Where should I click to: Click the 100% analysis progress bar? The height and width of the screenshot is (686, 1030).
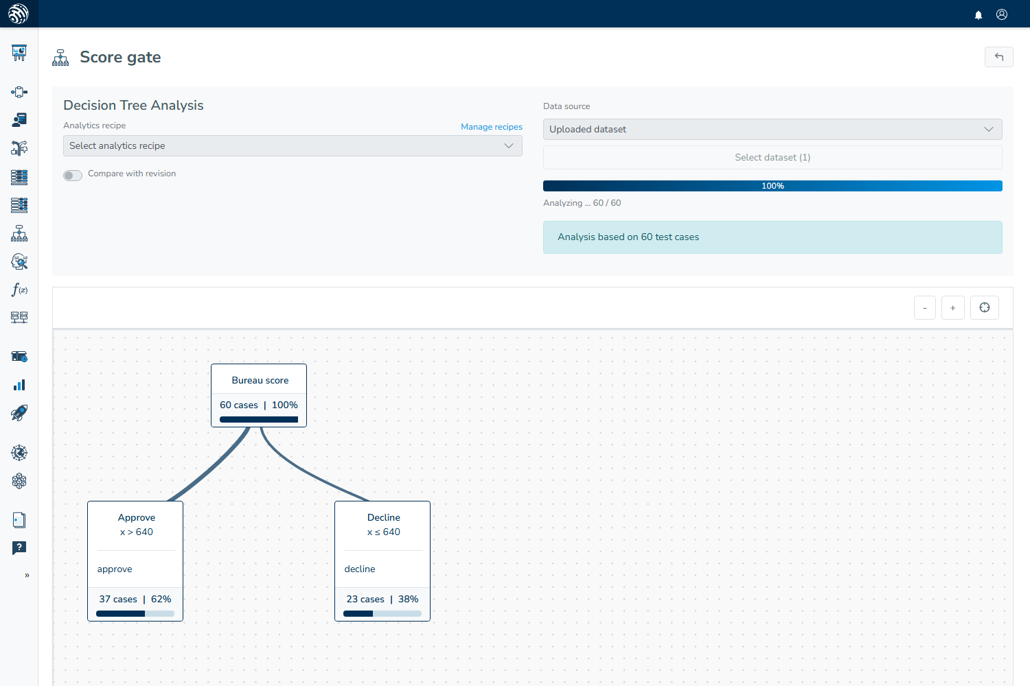[772, 186]
